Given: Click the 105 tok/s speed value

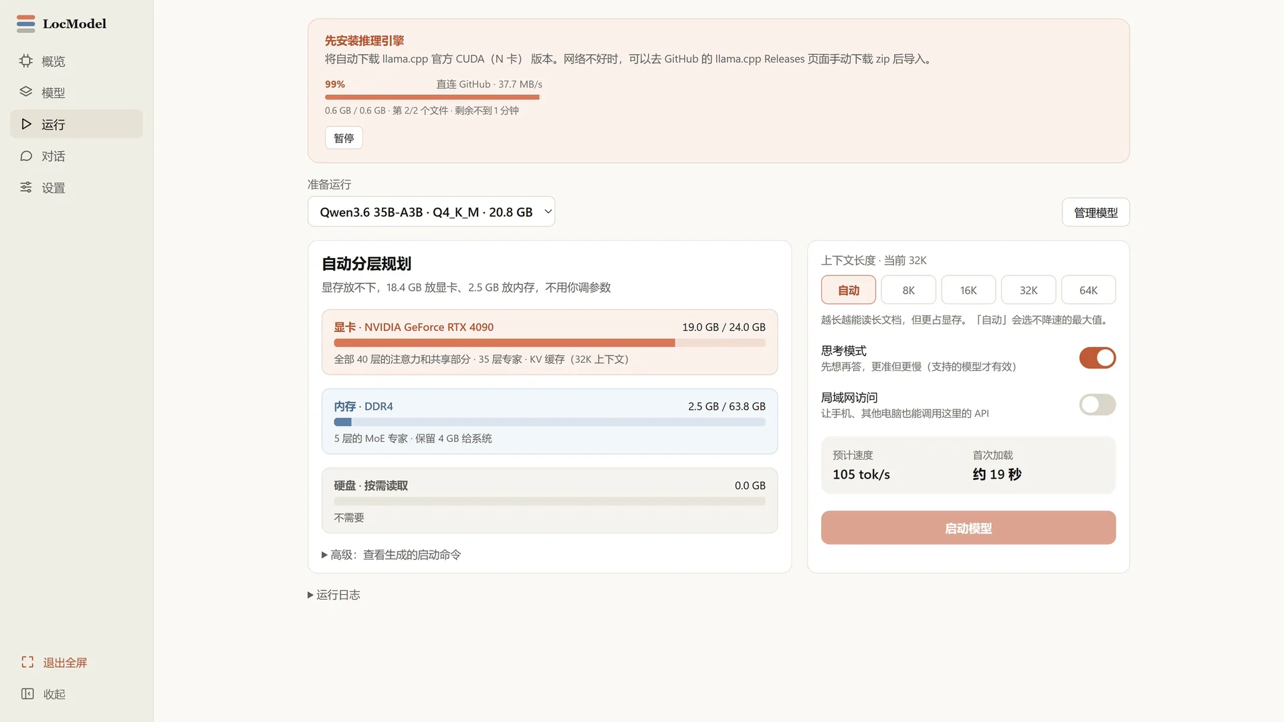Looking at the screenshot, I should click(861, 475).
